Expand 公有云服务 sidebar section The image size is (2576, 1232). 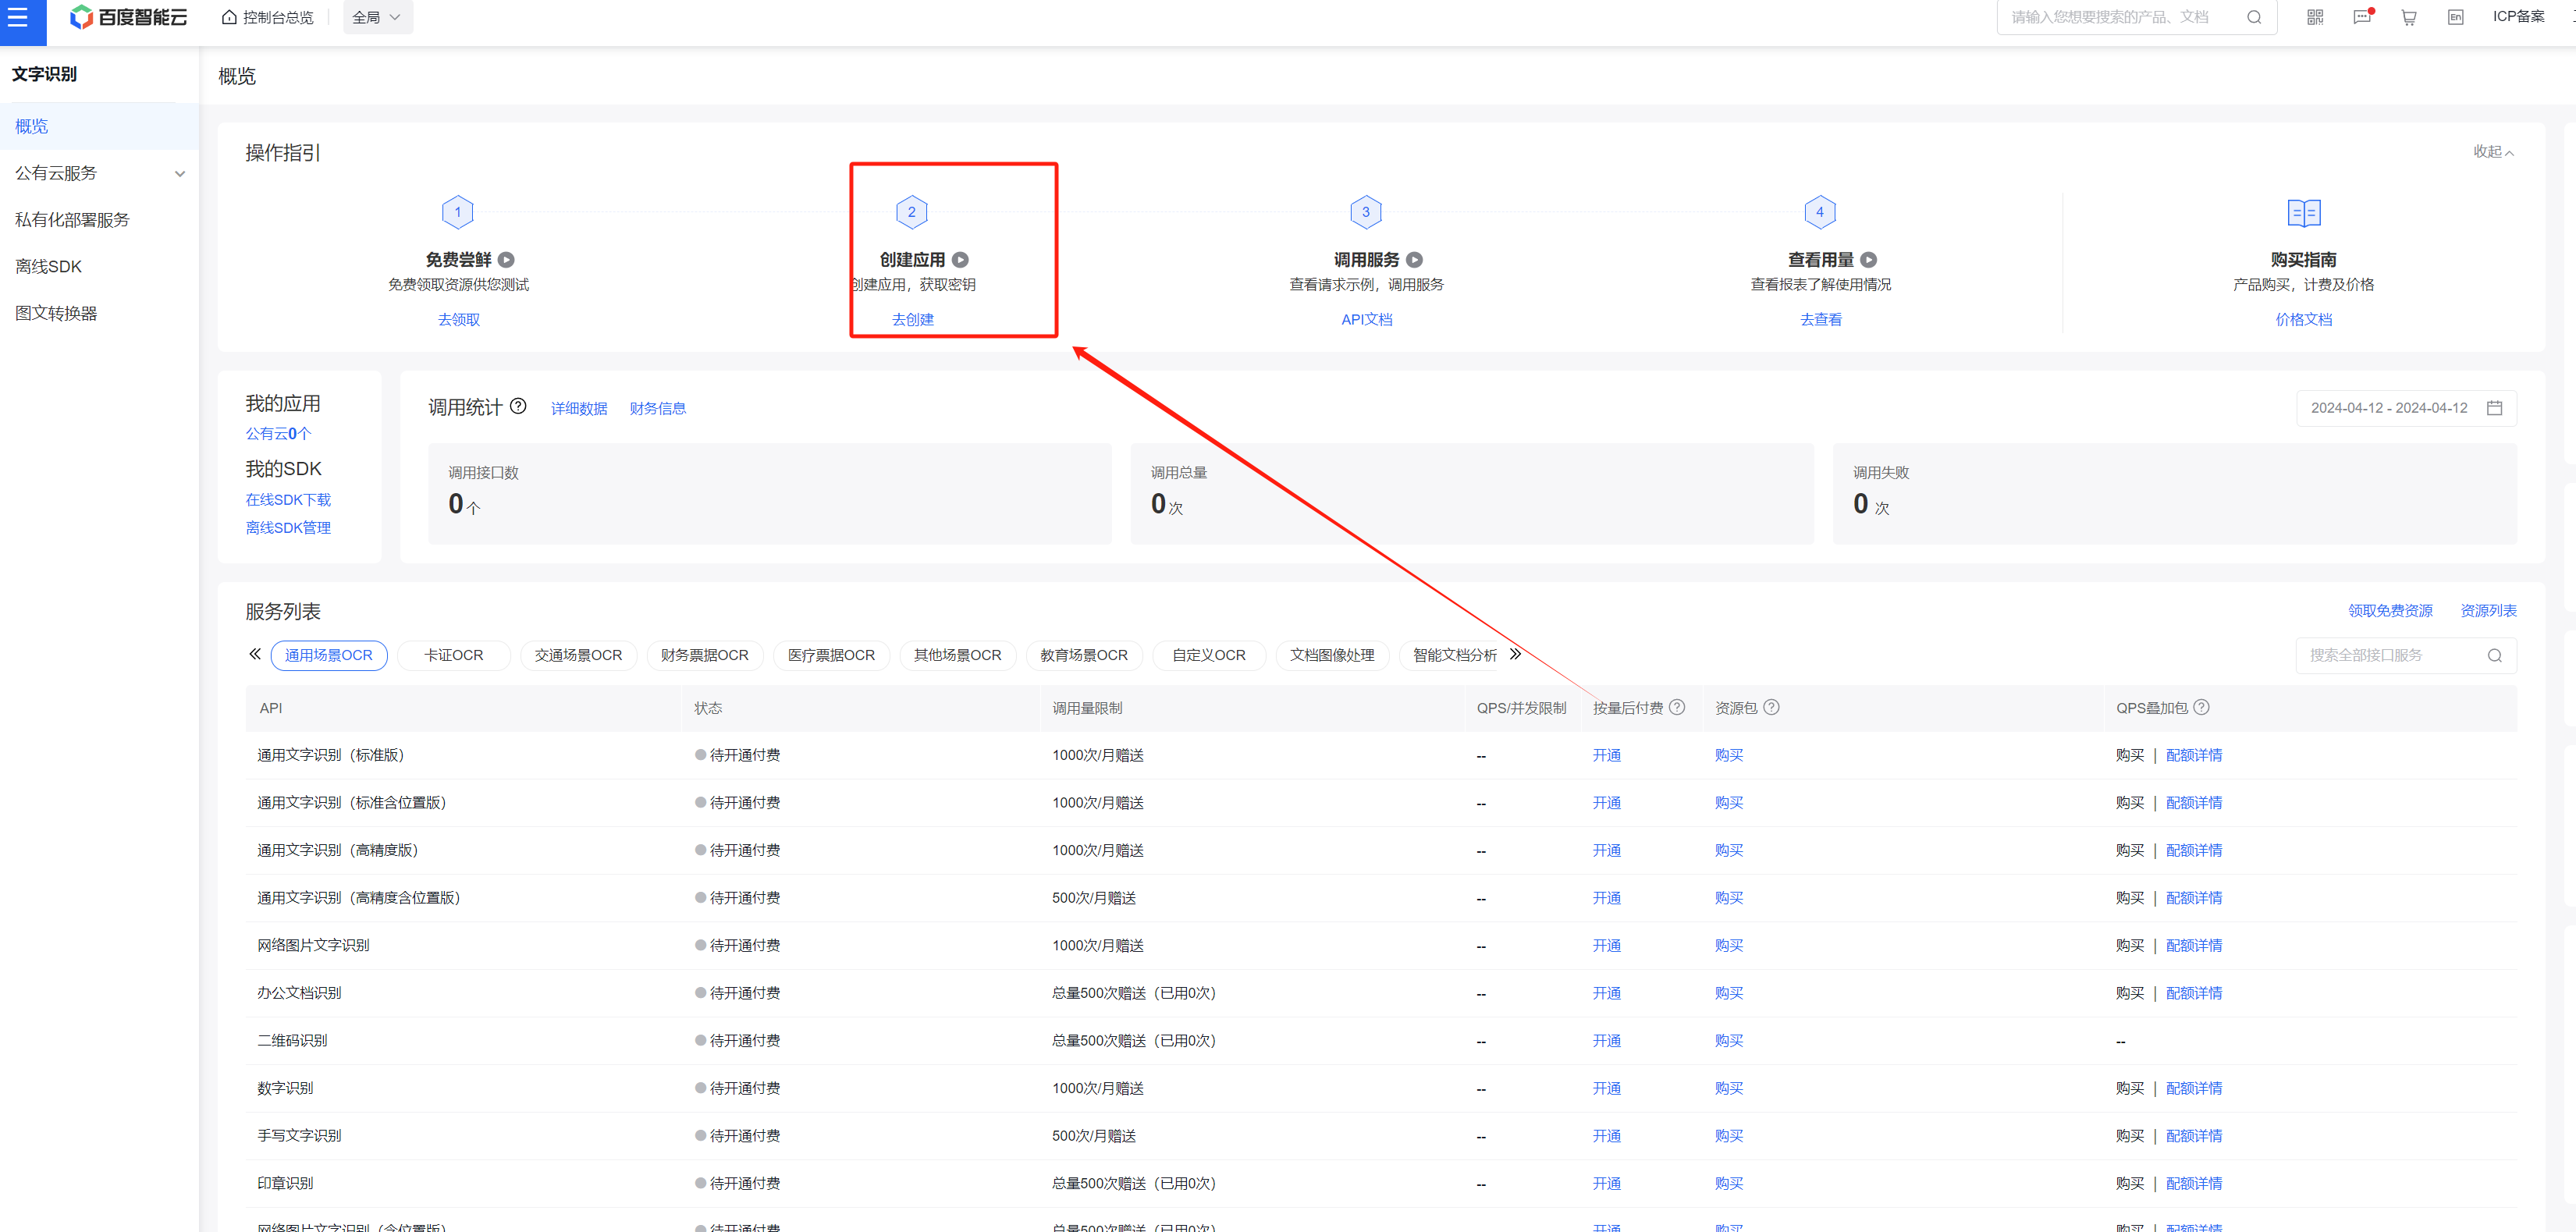point(99,173)
